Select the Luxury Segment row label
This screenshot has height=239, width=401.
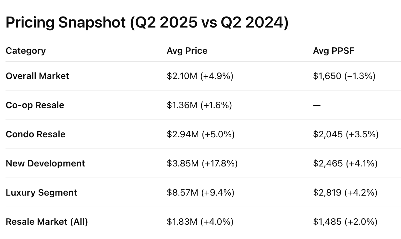click(x=41, y=193)
